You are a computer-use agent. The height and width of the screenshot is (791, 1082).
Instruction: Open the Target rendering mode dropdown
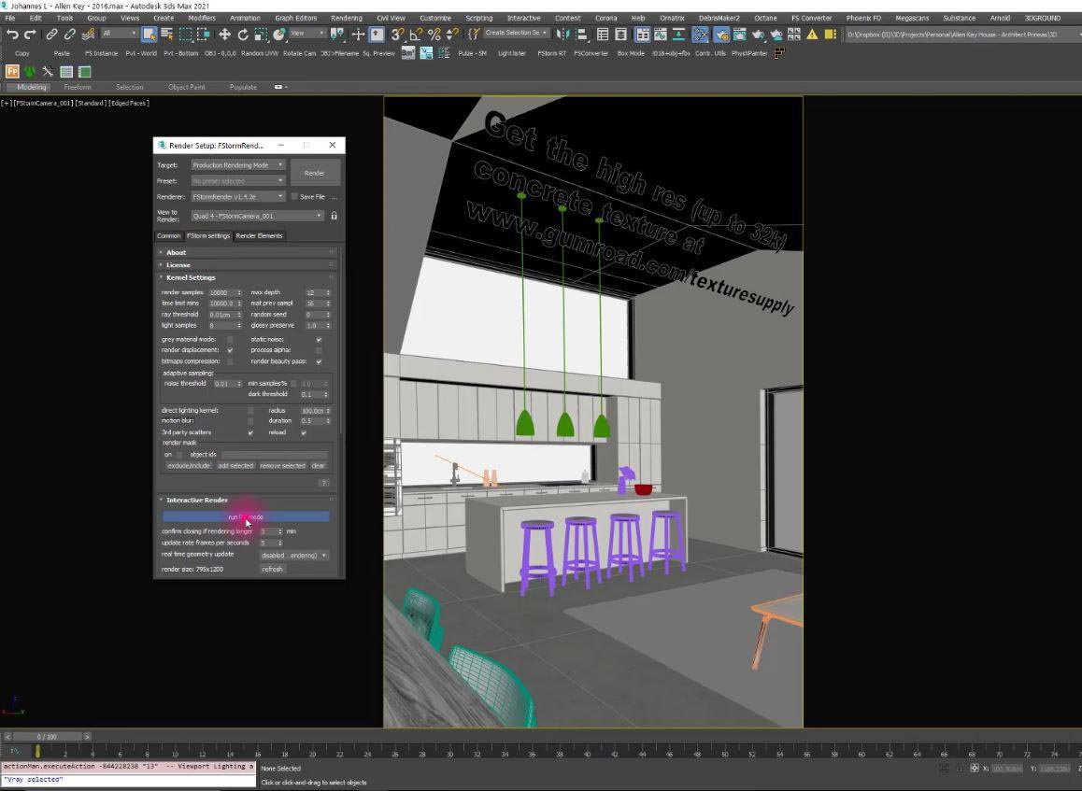pos(237,165)
